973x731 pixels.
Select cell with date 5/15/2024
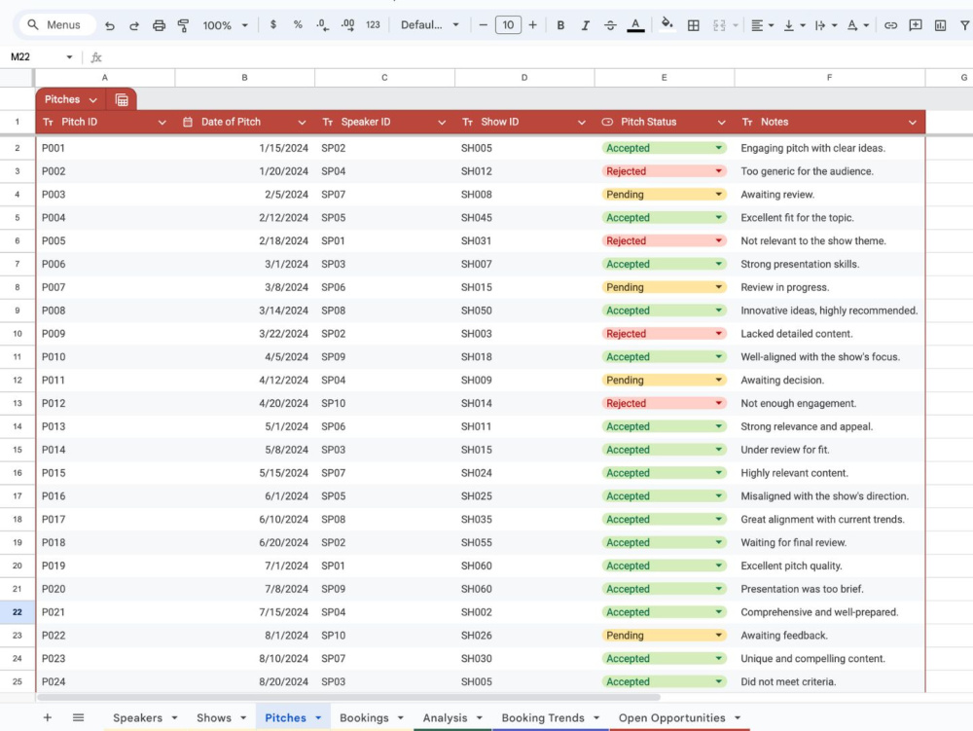pos(244,473)
